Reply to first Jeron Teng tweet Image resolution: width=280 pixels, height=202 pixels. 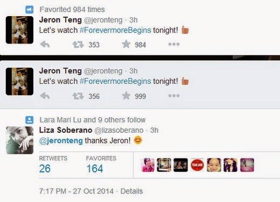(x=45, y=44)
